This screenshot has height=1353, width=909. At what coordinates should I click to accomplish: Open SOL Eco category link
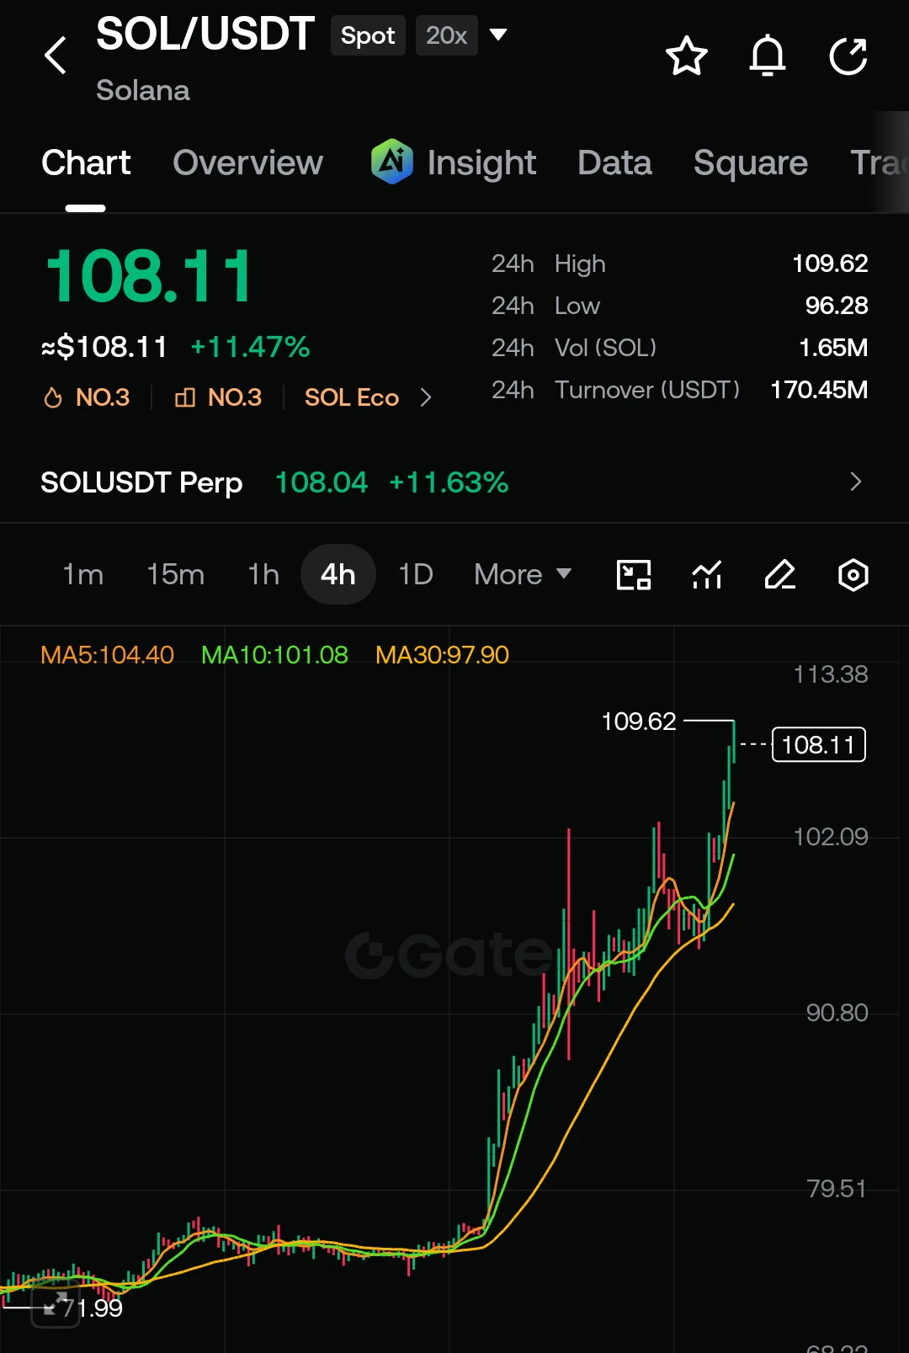tap(352, 397)
